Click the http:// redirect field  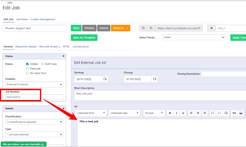(x=231, y=28)
